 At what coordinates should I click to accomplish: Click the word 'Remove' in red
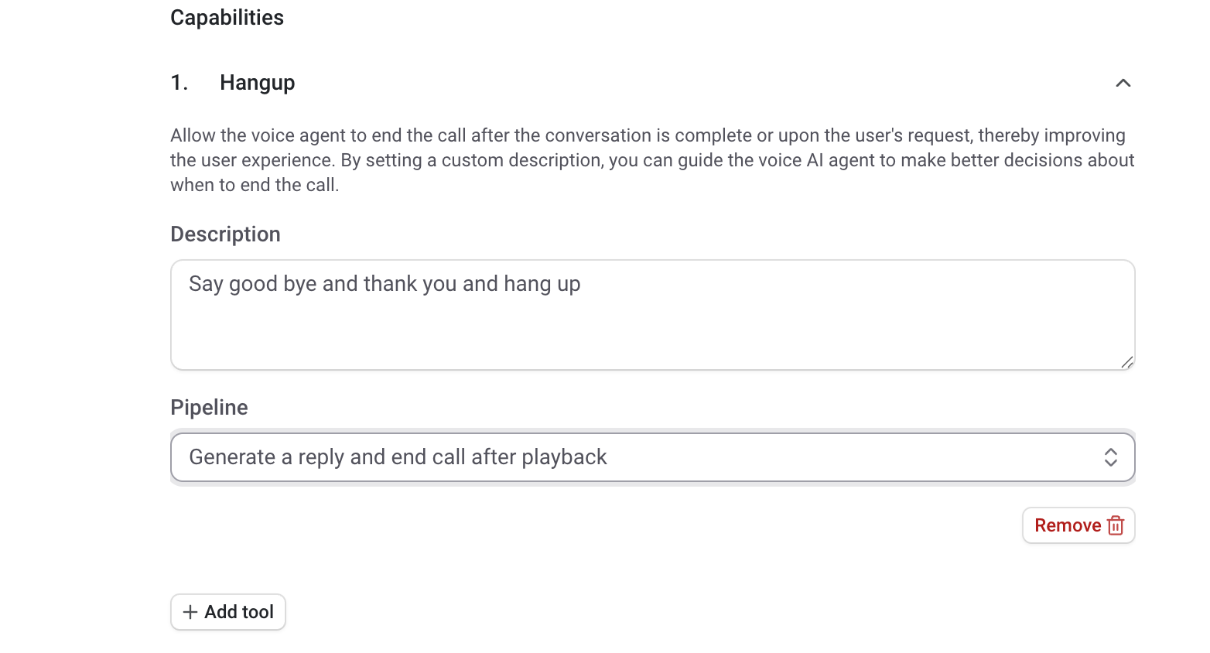coord(1067,526)
